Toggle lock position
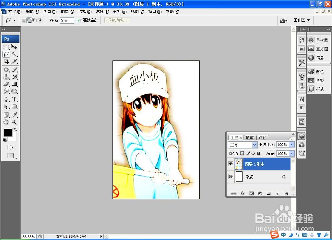Viewport: 332px width, 240px height. [x=253, y=153]
